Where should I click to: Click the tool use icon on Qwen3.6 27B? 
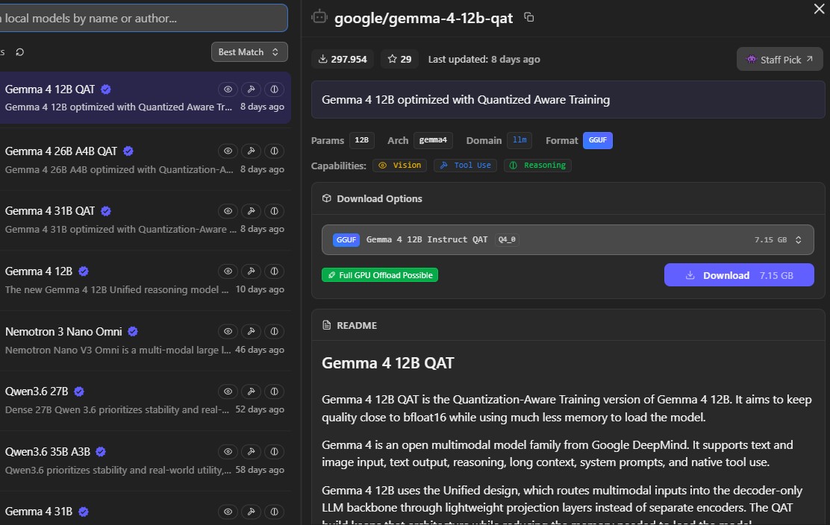coord(251,392)
